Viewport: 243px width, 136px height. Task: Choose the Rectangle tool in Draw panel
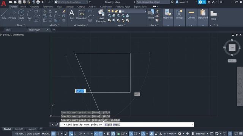pos(36,11)
